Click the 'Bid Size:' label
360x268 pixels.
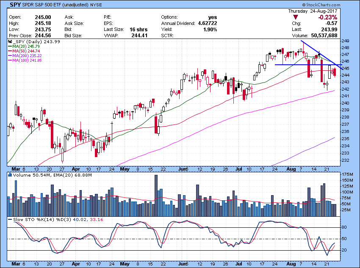point(73,36)
